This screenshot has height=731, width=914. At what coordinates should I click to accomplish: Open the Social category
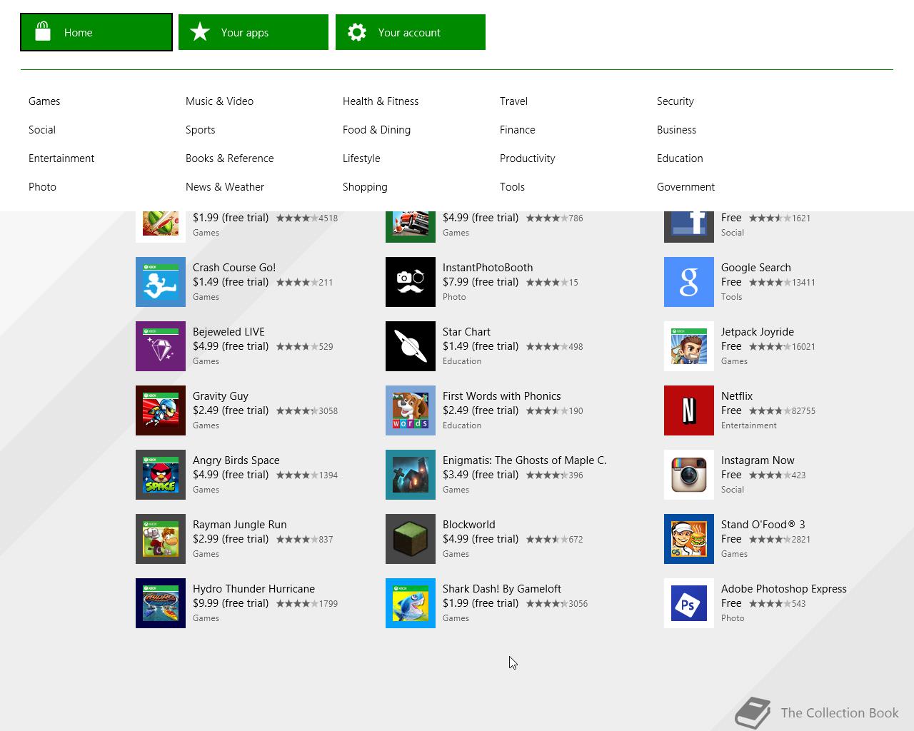point(42,130)
